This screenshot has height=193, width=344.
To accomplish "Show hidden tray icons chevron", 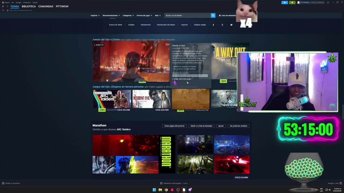I will click(x=312, y=190).
